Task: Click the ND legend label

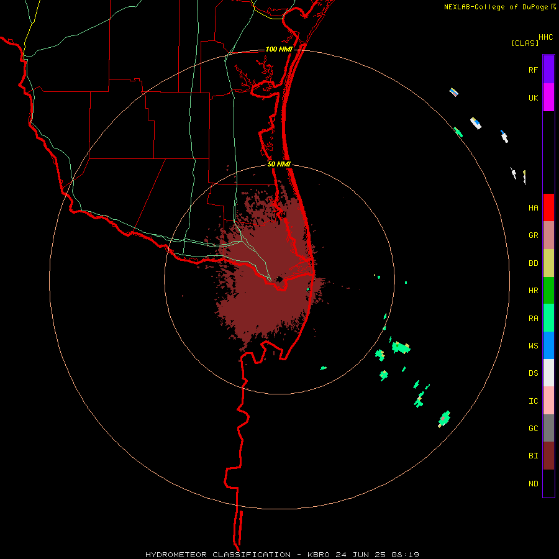Action: [533, 484]
